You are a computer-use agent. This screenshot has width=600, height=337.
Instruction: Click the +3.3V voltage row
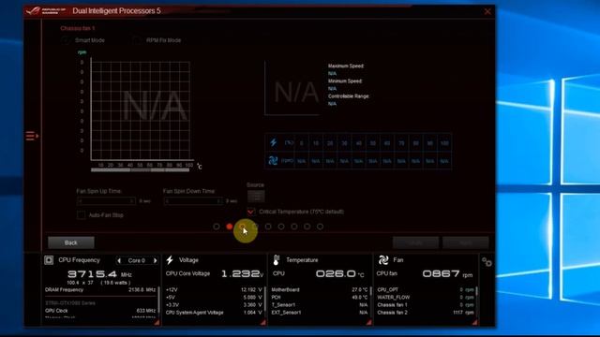214,305
